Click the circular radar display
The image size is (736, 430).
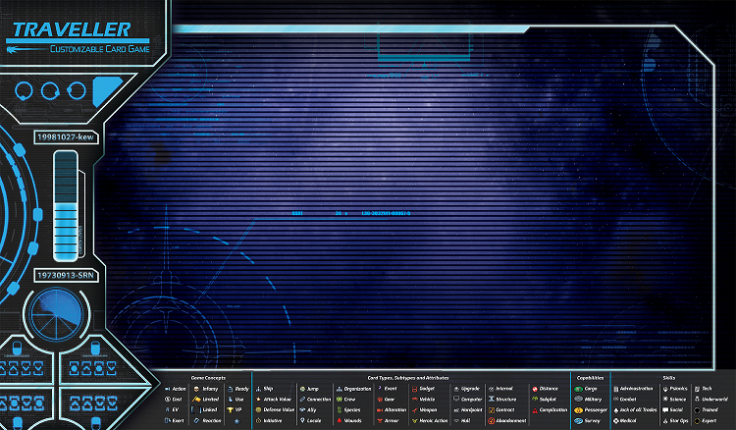click(56, 313)
